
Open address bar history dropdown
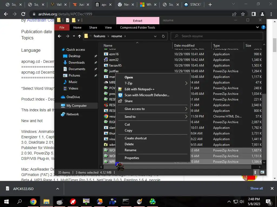(155, 36)
